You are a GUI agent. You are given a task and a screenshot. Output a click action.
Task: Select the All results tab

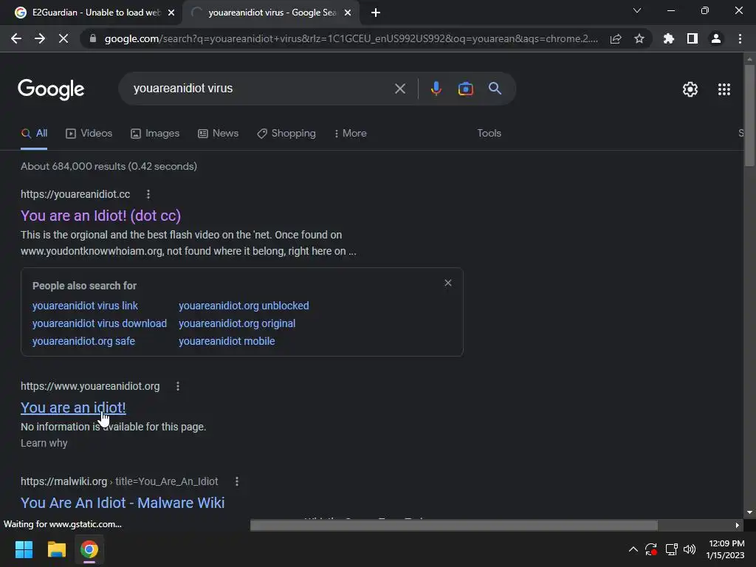pyautogui.click(x=34, y=134)
